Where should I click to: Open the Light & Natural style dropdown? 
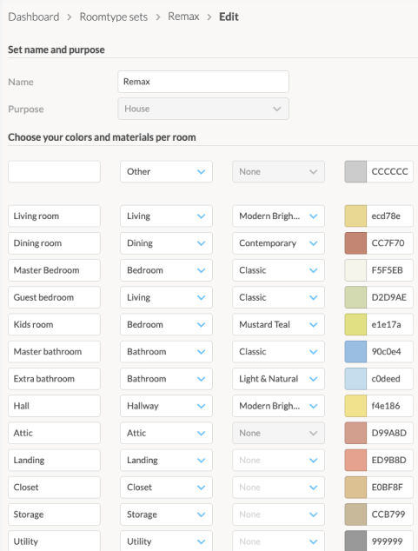click(x=278, y=379)
